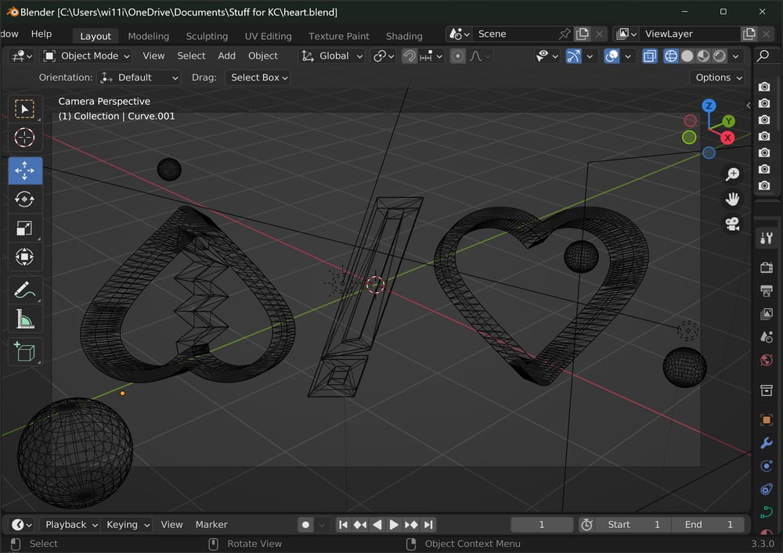
Task: Open the World properties tab
Action: tap(767, 360)
